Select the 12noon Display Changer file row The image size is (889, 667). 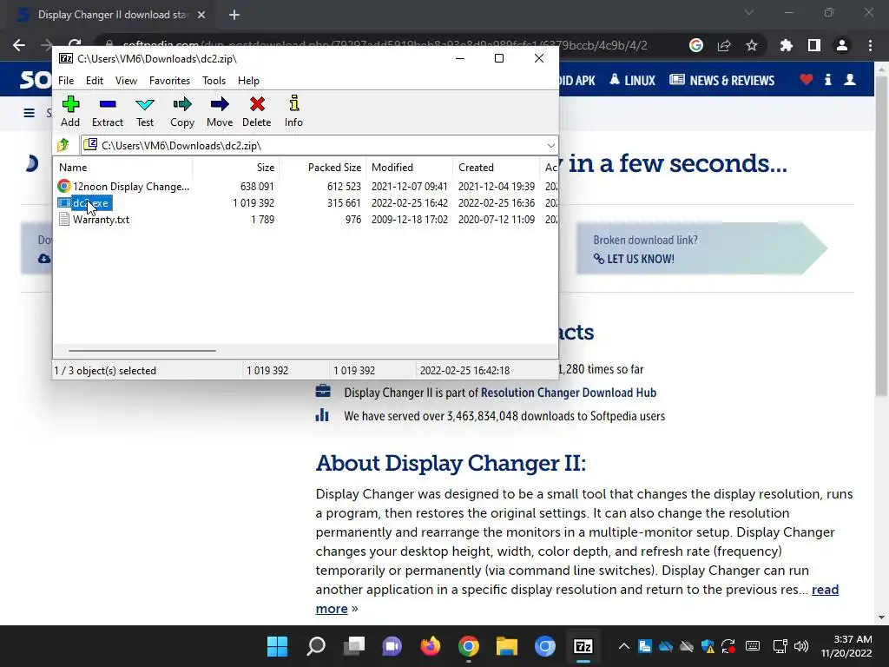[306, 186]
